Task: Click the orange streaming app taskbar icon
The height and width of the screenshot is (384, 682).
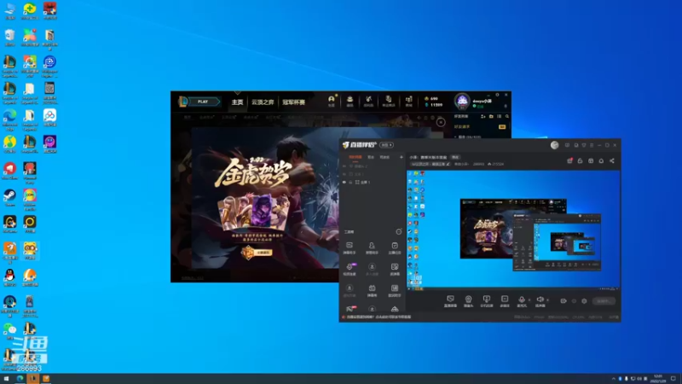Action: click(x=46, y=379)
